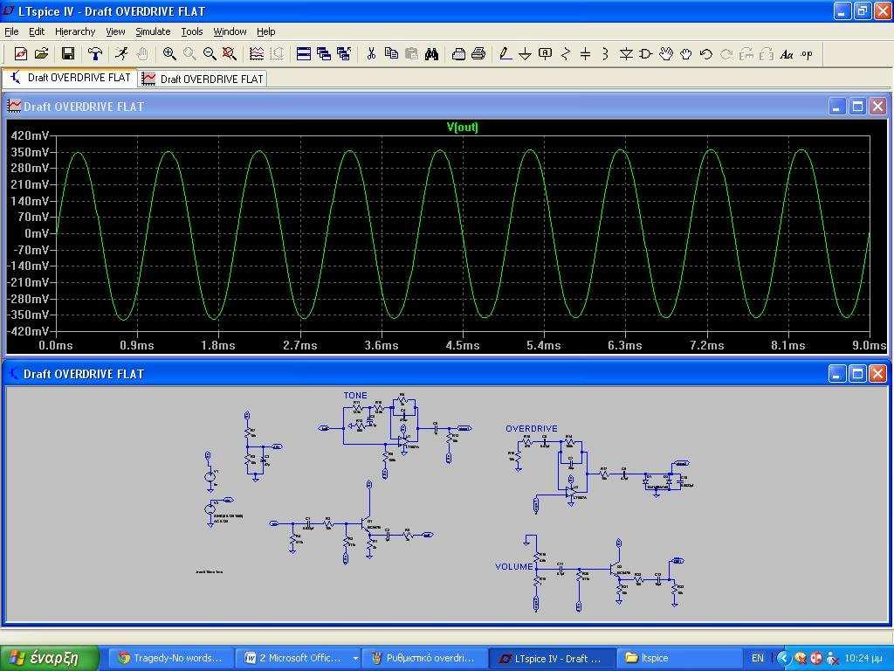Viewport: 894px width, 671px height.
Task: Open Print Setup from the toolbar
Action: coord(458,54)
